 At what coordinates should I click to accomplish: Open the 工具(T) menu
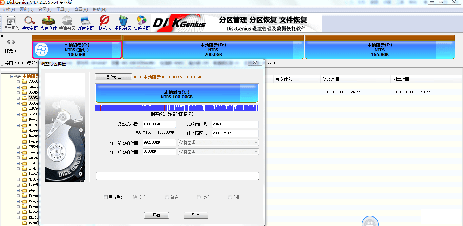point(63,10)
